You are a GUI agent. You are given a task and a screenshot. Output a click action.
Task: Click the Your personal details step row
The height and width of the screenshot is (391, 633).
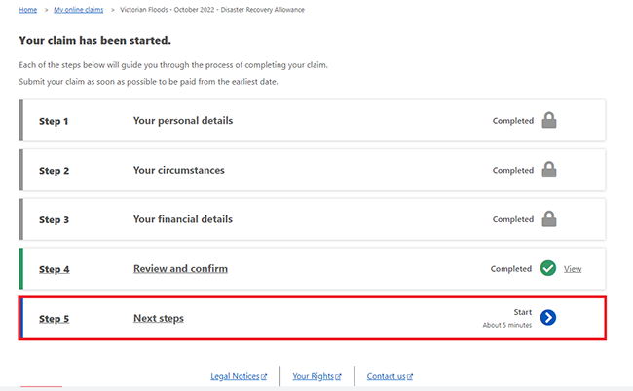(312, 121)
